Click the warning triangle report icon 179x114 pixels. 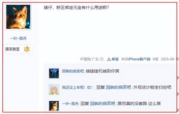pyautogui.click(x=109, y=59)
